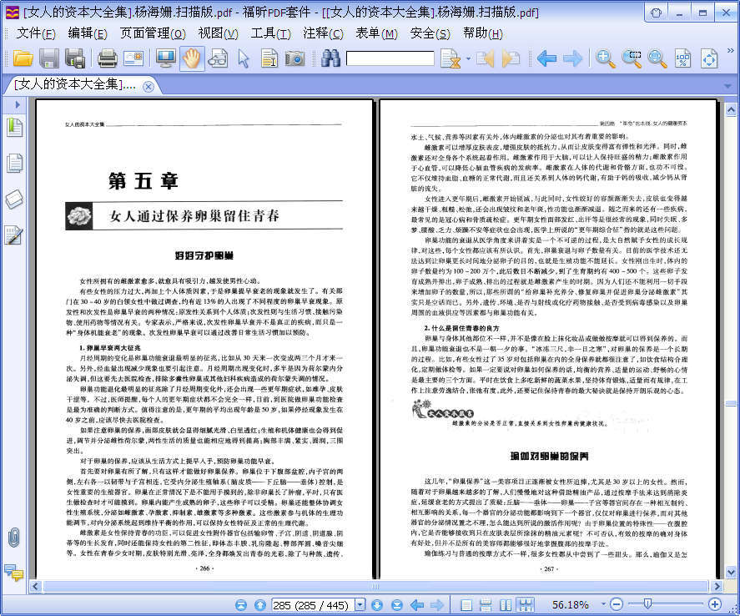Click the third magnifier zoom icon
This screenshot has width=740, height=616.
[x=657, y=58]
